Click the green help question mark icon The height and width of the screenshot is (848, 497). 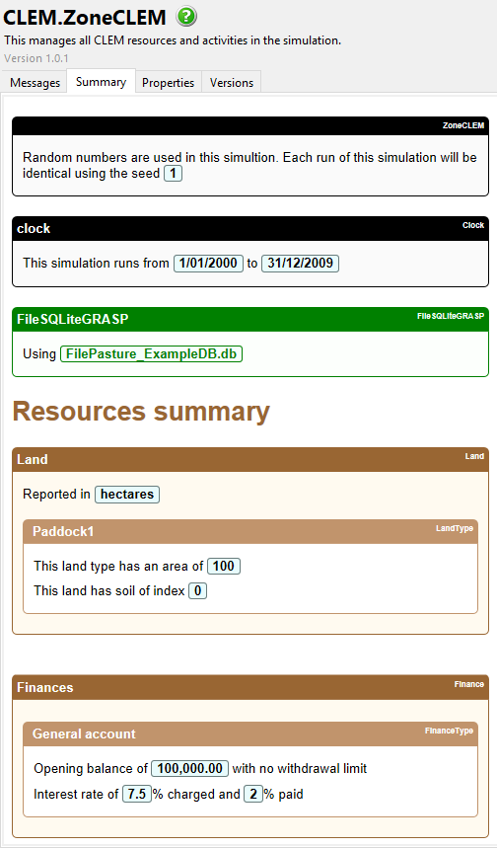click(x=186, y=16)
